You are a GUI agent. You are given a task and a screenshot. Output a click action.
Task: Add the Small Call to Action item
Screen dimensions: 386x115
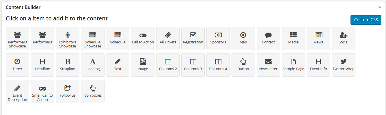(x=42, y=91)
